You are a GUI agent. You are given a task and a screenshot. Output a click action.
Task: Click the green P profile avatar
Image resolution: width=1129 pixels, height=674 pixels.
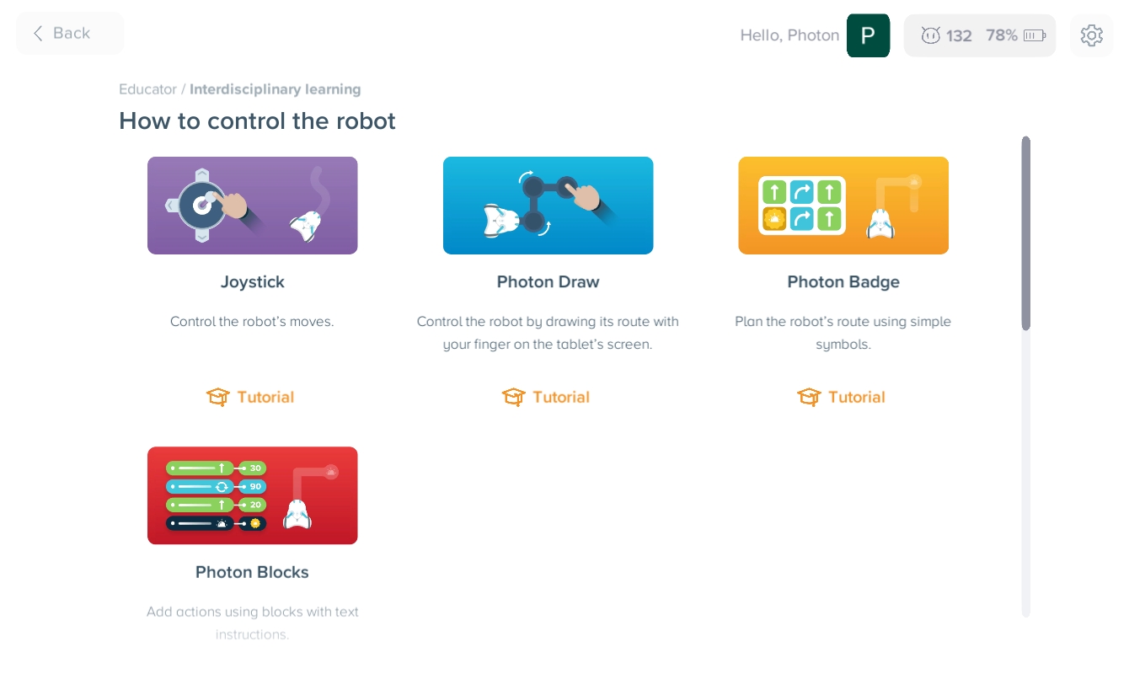click(868, 35)
